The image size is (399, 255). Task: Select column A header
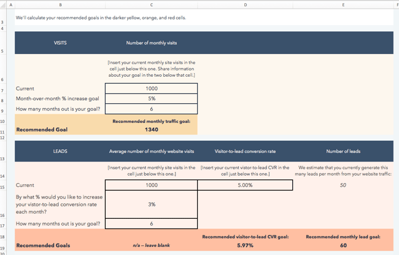(x=10, y=5)
